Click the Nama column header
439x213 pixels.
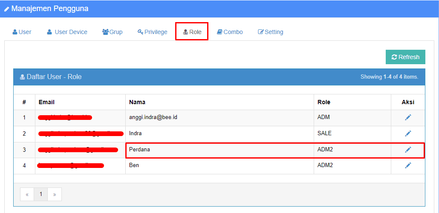[137, 102]
